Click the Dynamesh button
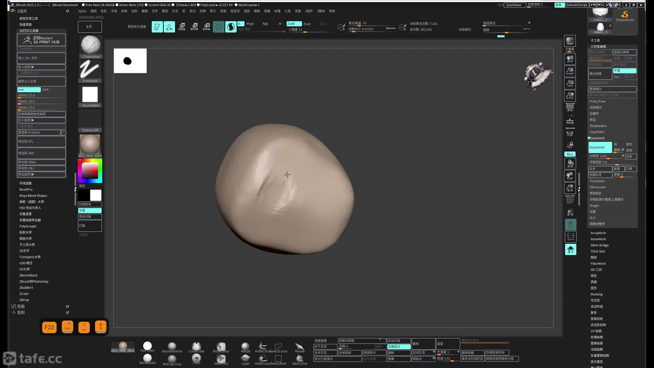Image resolution: width=654 pixels, height=368 pixels. tap(600, 147)
